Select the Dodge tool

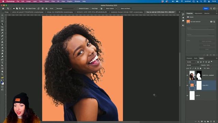[2, 56]
